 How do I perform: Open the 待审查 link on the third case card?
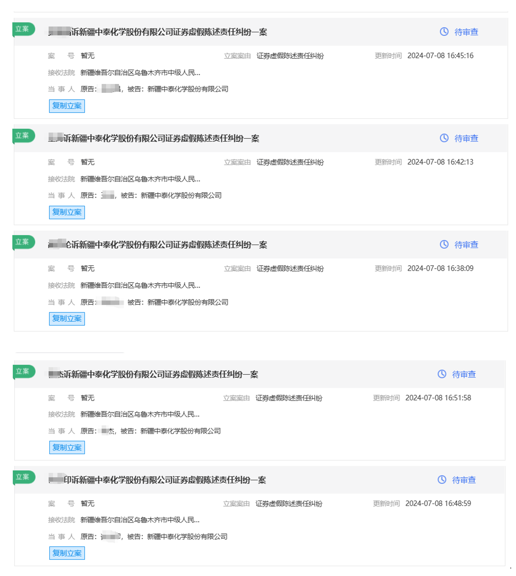(466, 244)
